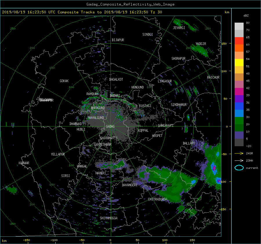Click the LINGASUR city label
Image resolution: width=261 pixels, height=244 pixels.
point(165,81)
